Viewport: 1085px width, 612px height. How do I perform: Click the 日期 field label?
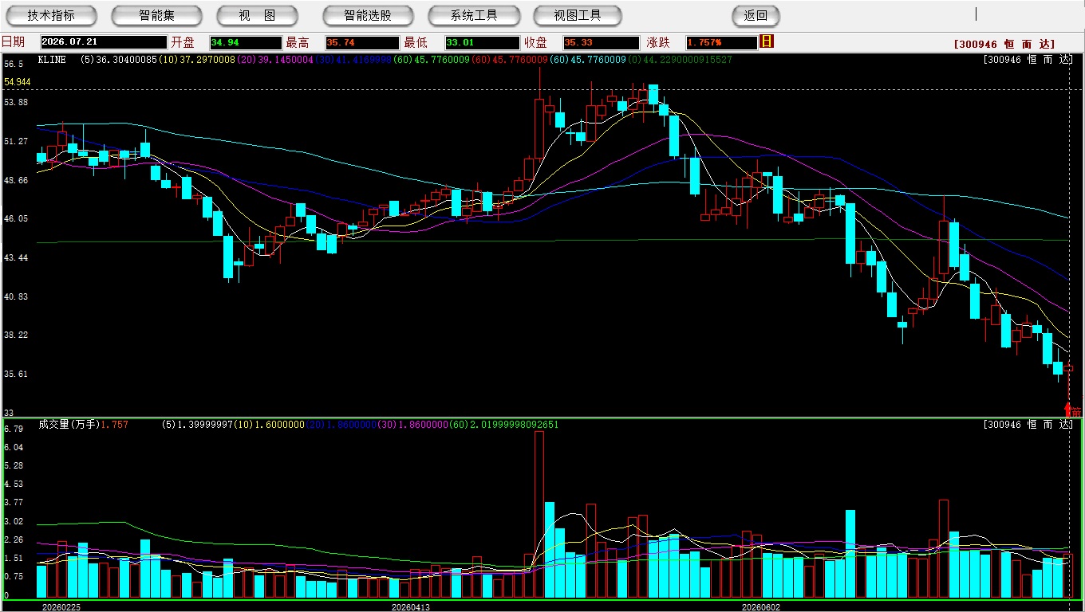click(x=13, y=42)
